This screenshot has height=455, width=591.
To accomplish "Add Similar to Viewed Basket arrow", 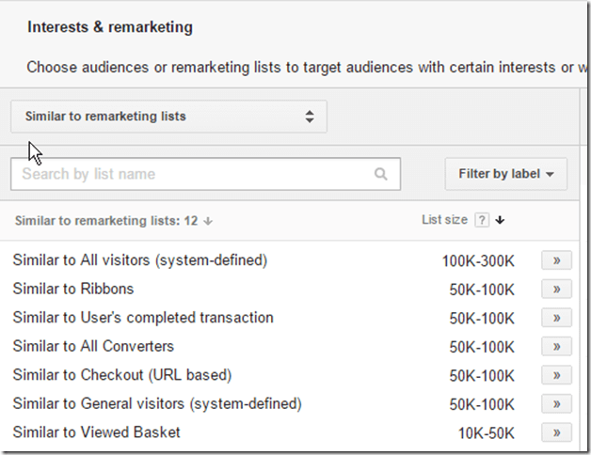I will click(x=556, y=432).
